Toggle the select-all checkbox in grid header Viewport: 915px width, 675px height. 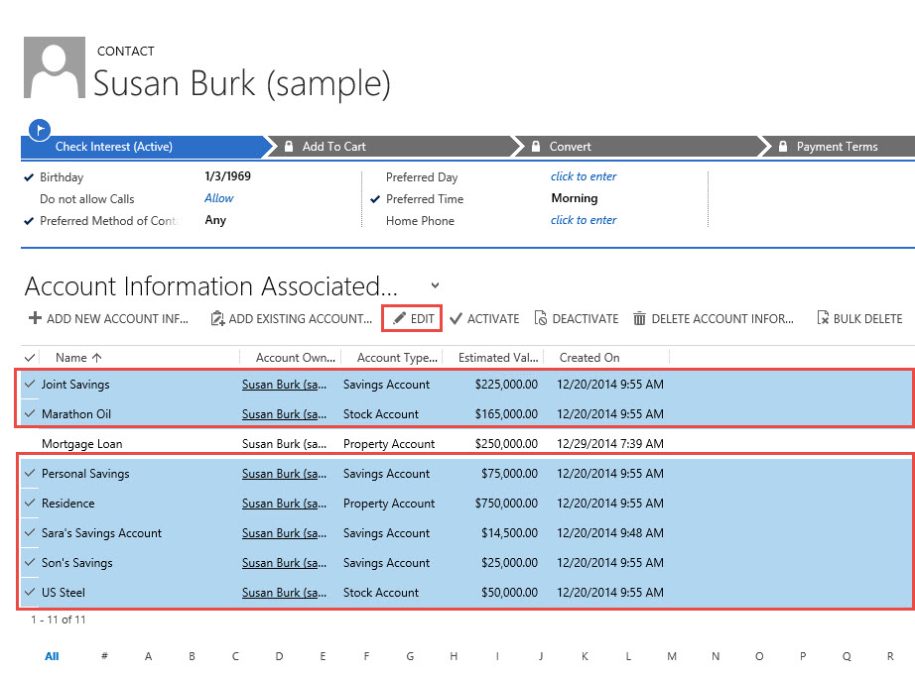click(x=30, y=357)
